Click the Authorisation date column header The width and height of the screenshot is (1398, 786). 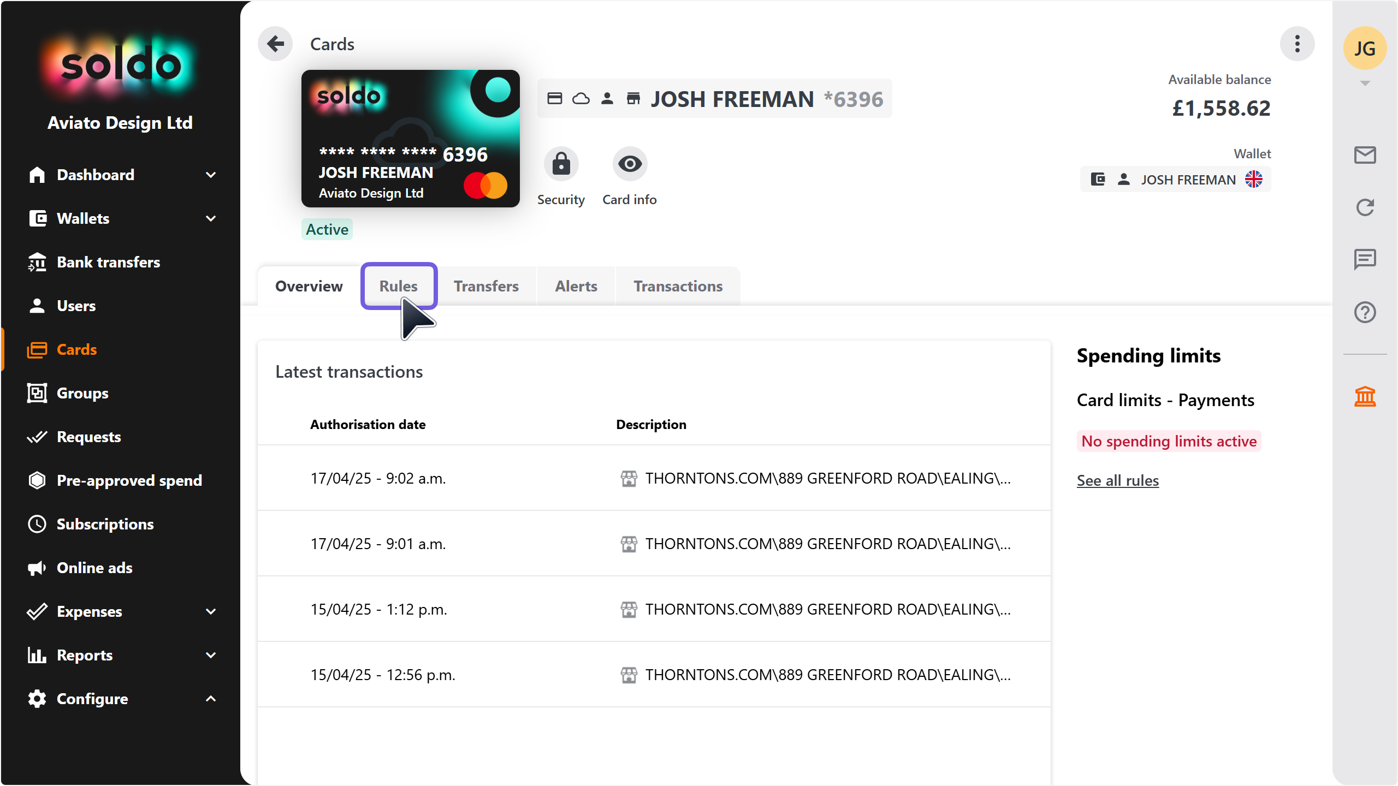[368, 424]
